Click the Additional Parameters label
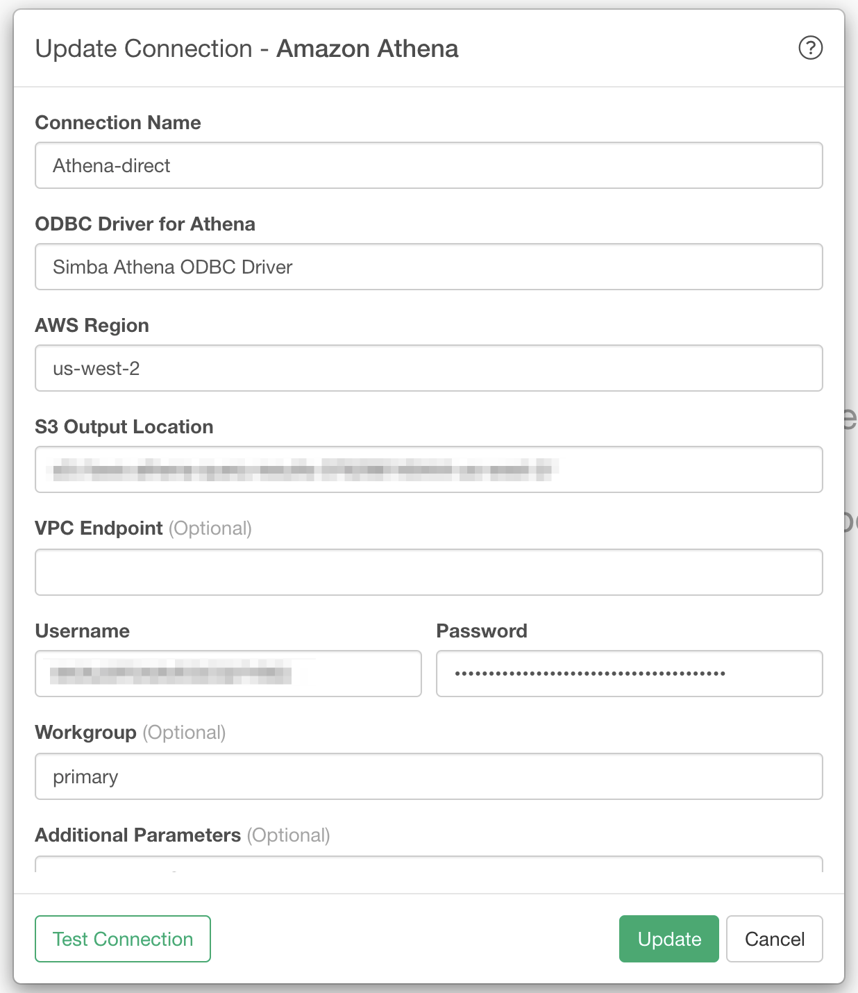 coord(138,835)
